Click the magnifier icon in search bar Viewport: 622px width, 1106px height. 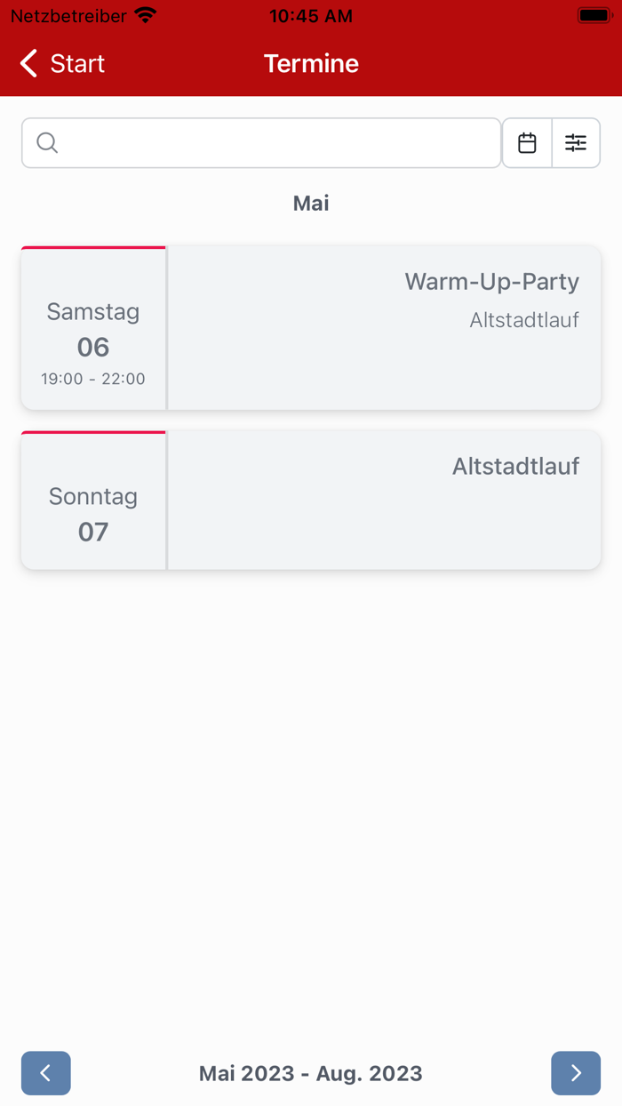pos(48,143)
